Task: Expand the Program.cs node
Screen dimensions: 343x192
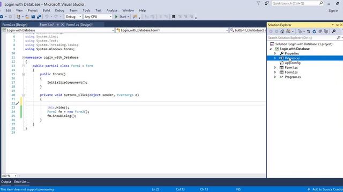Action: coord(275,77)
